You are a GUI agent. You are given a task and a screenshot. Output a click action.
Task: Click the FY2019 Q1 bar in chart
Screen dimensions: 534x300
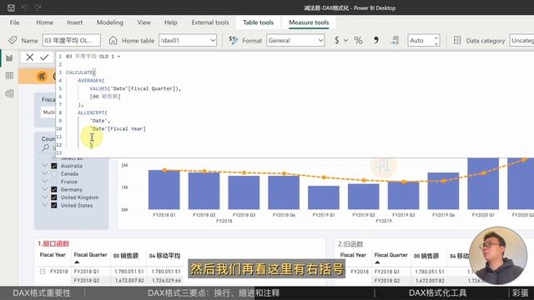[x=324, y=197]
